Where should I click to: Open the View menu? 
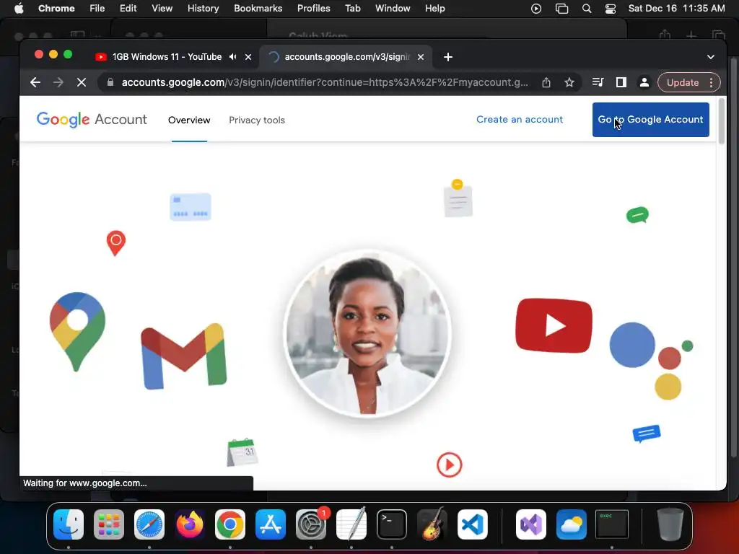(x=162, y=9)
